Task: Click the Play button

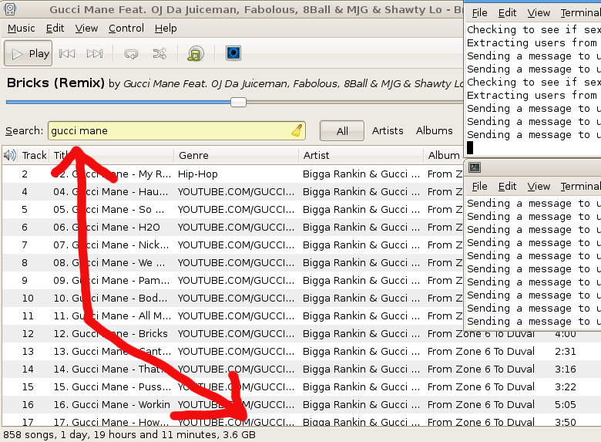Action: point(29,53)
